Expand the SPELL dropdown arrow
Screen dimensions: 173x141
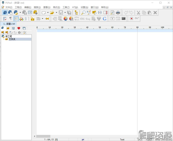[42, 18]
